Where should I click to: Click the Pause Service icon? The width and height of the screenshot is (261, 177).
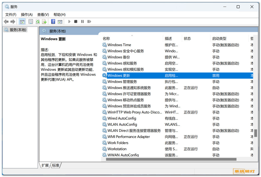[82, 21]
